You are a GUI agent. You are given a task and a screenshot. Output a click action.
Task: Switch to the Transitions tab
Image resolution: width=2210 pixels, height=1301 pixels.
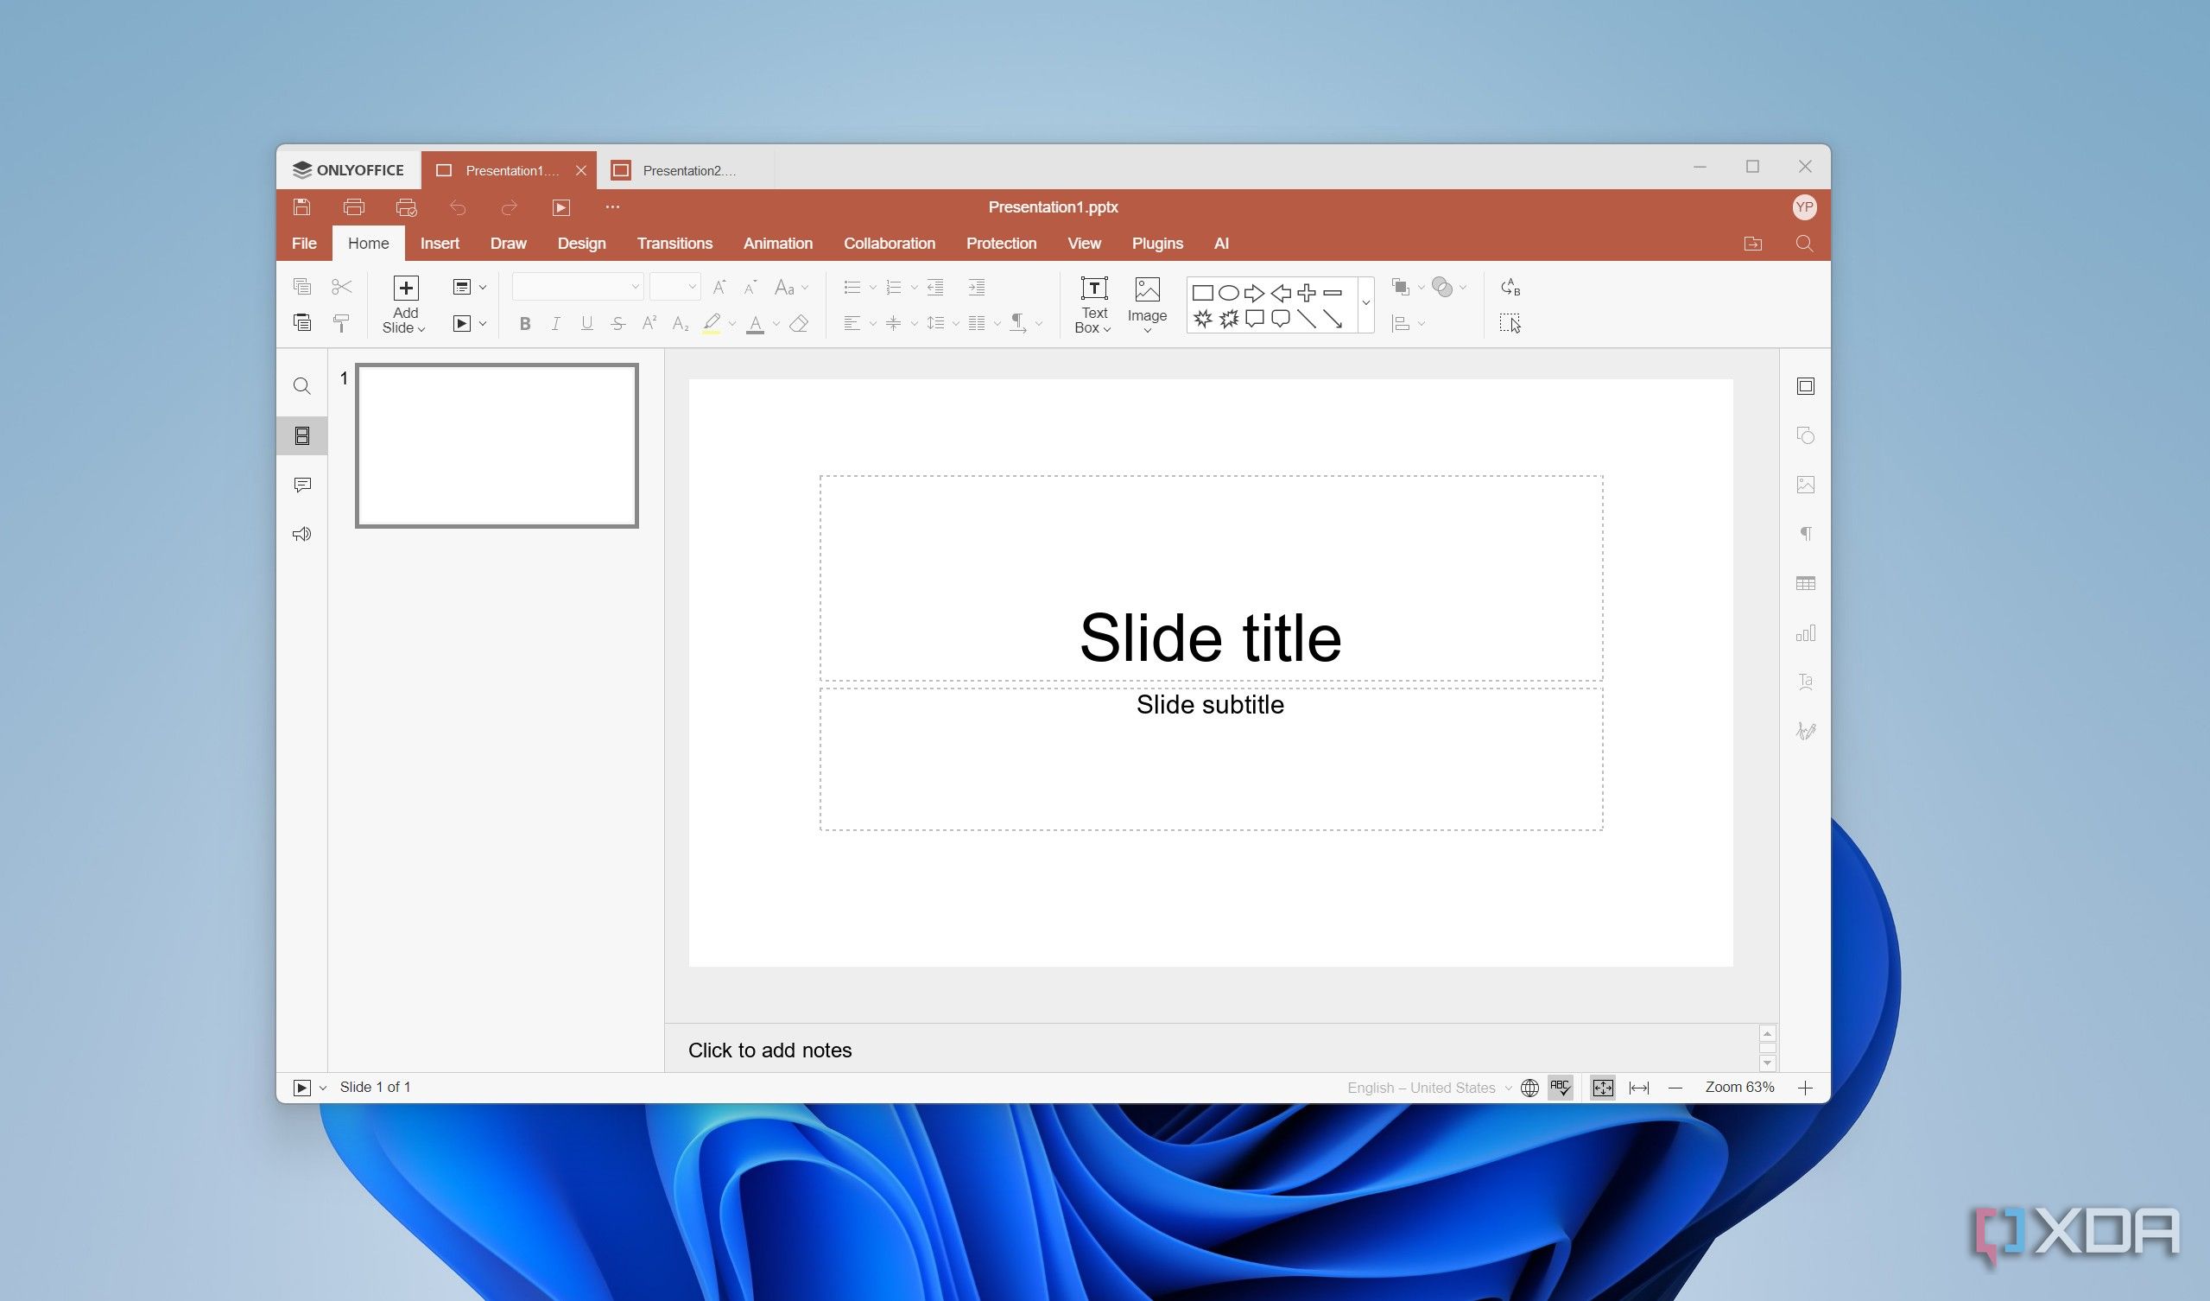(674, 243)
